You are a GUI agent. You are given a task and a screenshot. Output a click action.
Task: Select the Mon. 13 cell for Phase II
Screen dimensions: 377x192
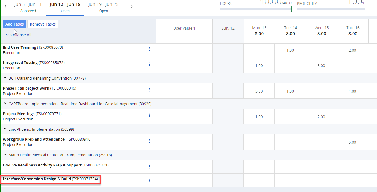tap(259, 91)
